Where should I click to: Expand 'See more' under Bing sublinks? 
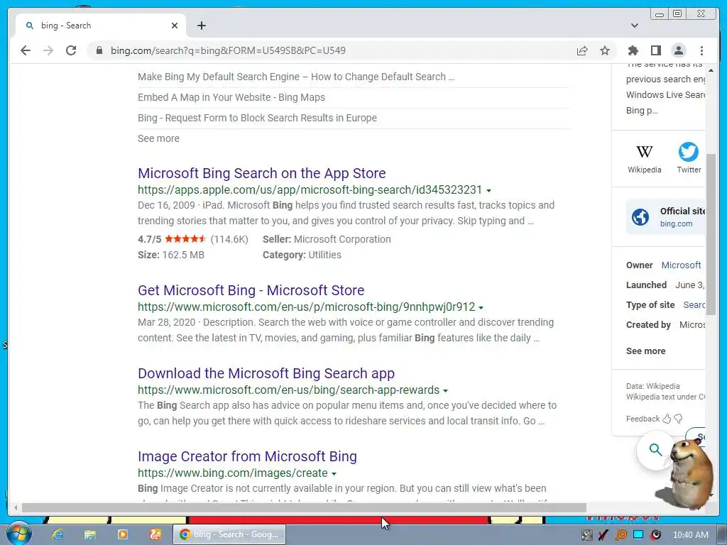point(158,138)
